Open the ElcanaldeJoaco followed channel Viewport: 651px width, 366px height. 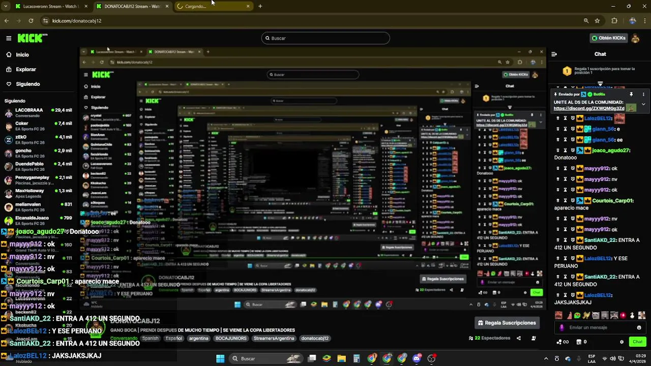(39, 220)
